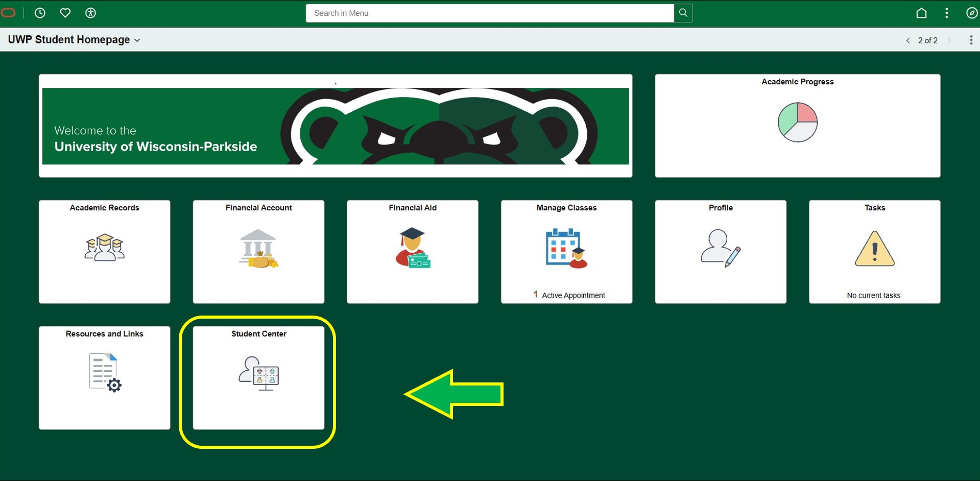
Task: Open the Actions menu beside the Home icon
Action: (x=947, y=13)
